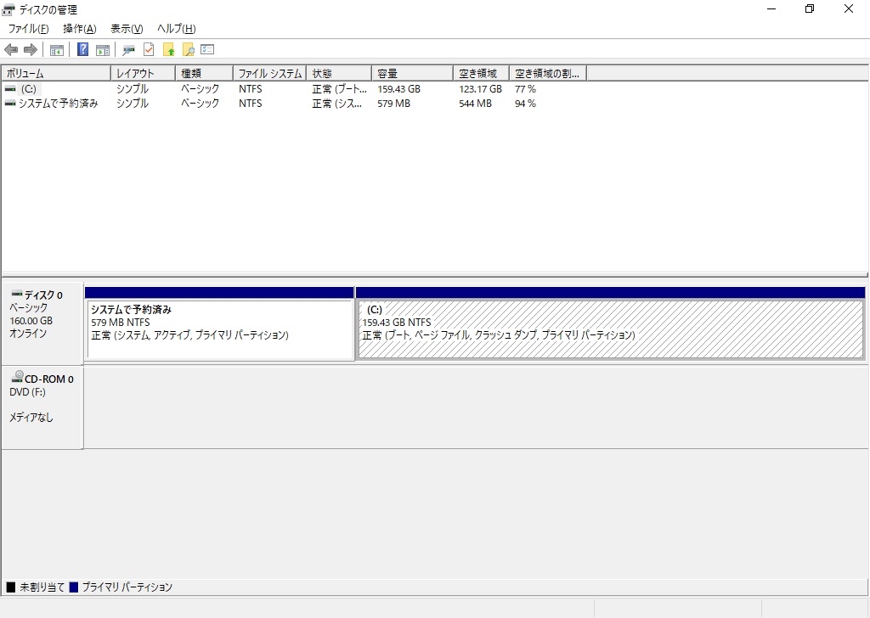870x618 pixels.
Task: Open the ヘルプ(H) menu
Action: coord(177,29)
